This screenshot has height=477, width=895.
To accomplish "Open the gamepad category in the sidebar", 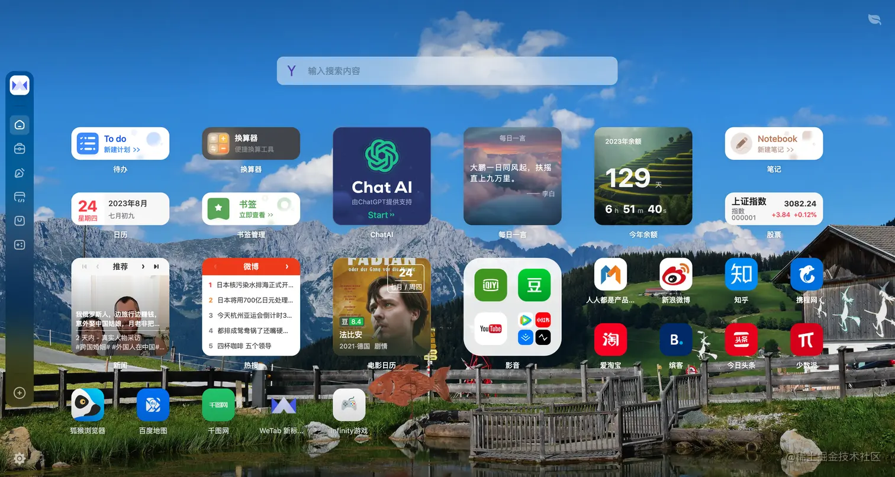I will (20, 245).
